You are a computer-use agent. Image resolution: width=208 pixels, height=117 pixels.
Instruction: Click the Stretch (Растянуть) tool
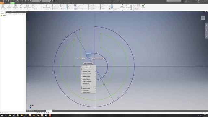click(x=70, y=7)
